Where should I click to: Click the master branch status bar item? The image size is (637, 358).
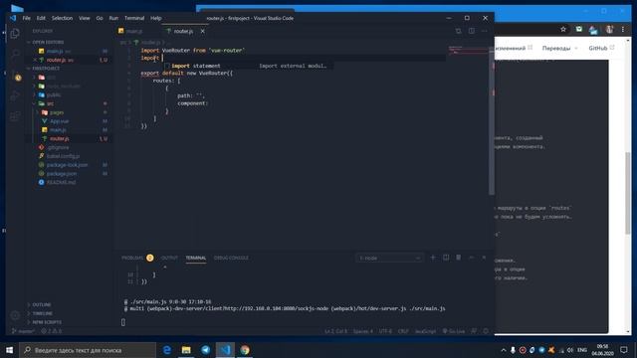23,331
